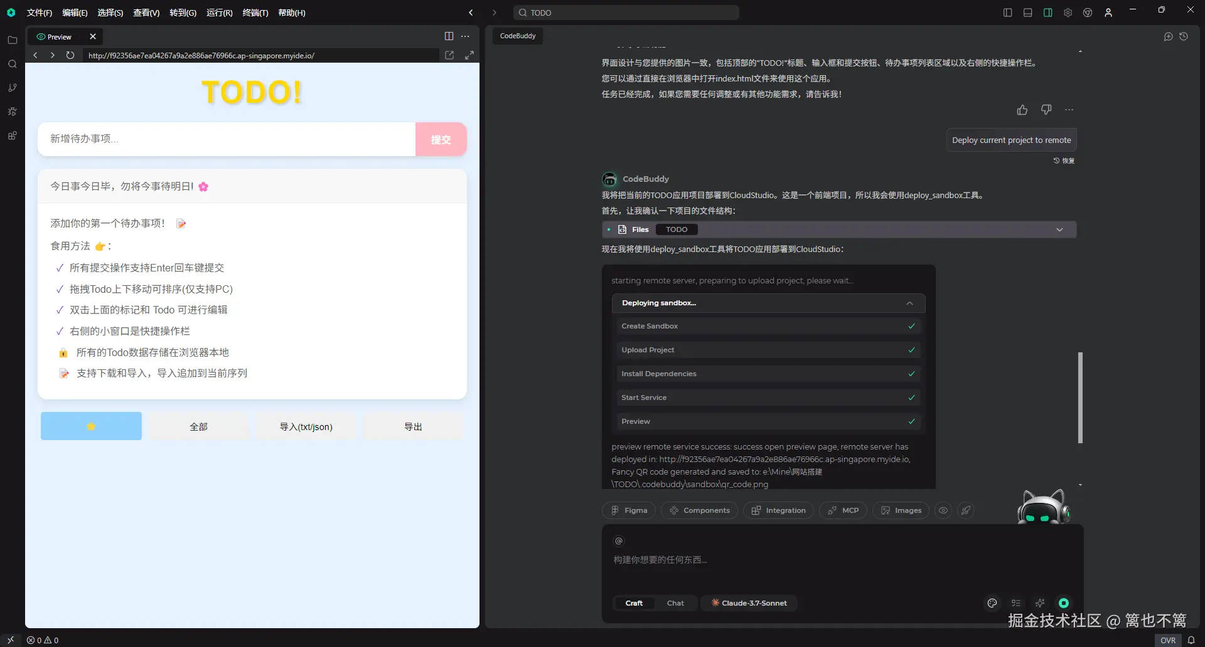Click the task list icon in chat input
Screen dimensions: 1205x647
click(1016, 603)
